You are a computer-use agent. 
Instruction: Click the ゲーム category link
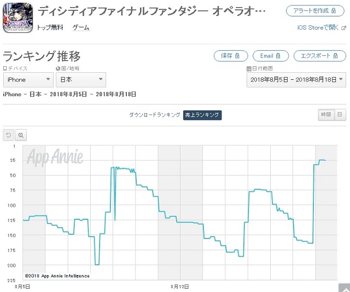click(x=81, y=28)
